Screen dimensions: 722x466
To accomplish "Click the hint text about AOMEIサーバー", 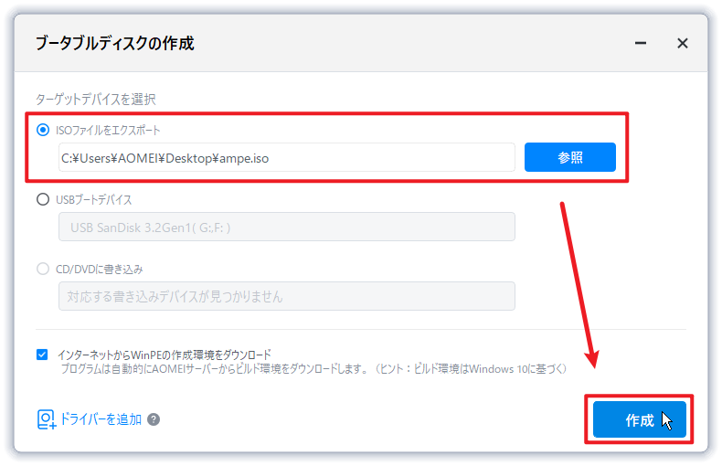I will 313,369.
